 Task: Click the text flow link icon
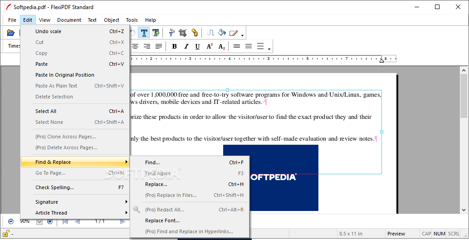click(x=210, y=33)
